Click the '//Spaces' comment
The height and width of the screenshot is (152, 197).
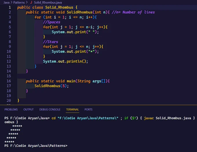click(52, 22)
